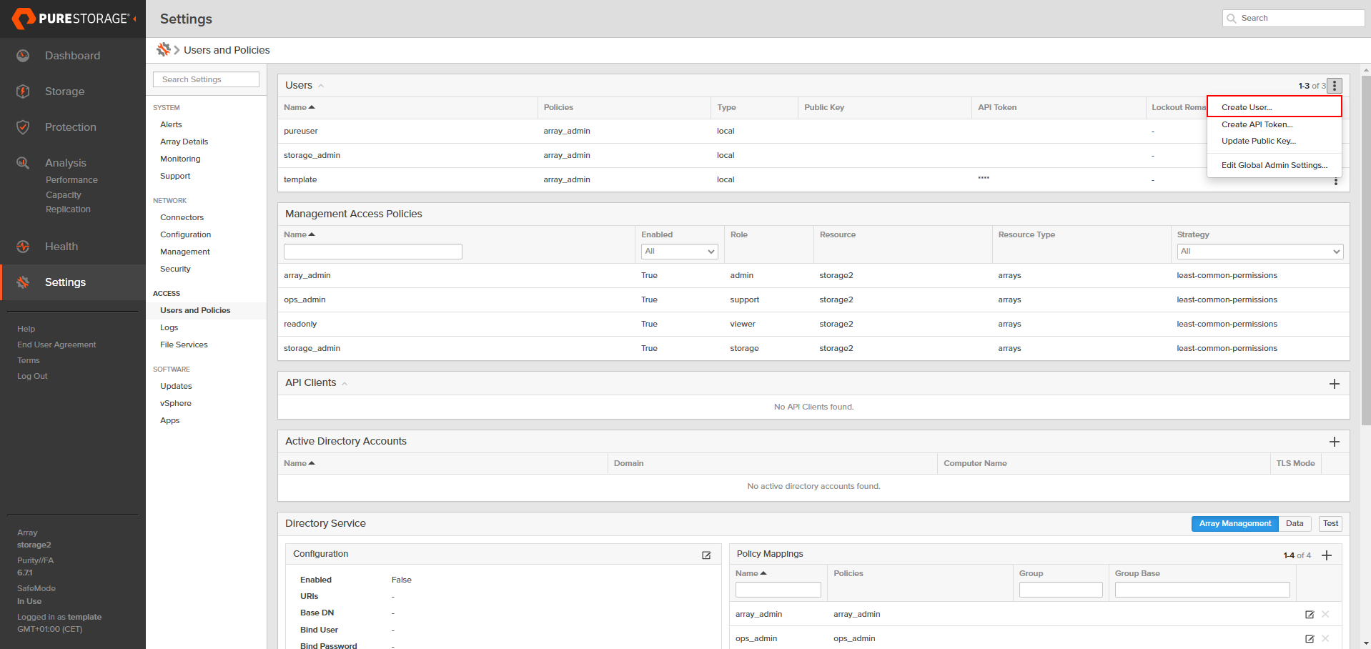The height and width of the screenshot is (649, 1371).
Task: Edit the array_admin policy mapping
Action: point(1310,615)
